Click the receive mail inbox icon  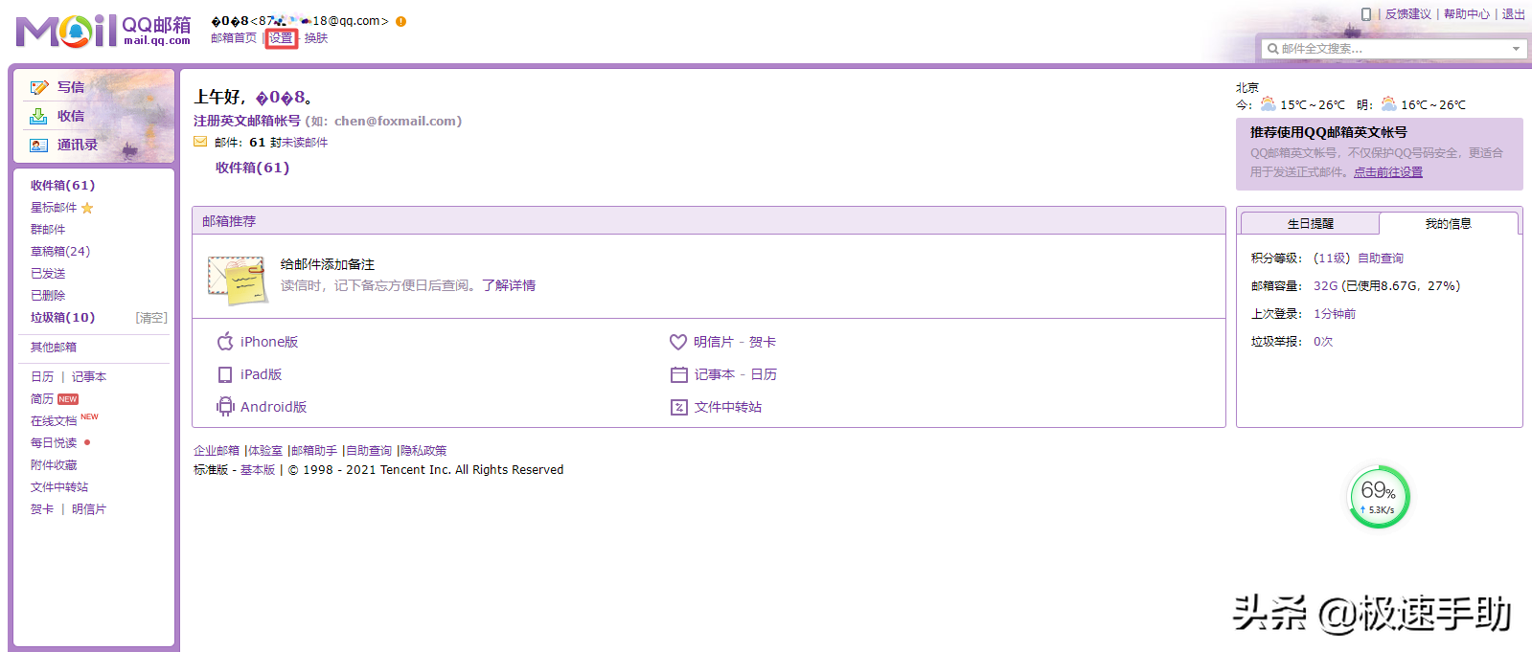click(x=38, y=116)
